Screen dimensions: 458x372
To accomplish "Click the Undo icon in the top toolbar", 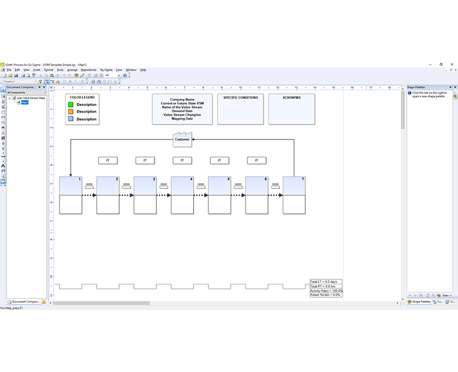I will click(65, 76).
